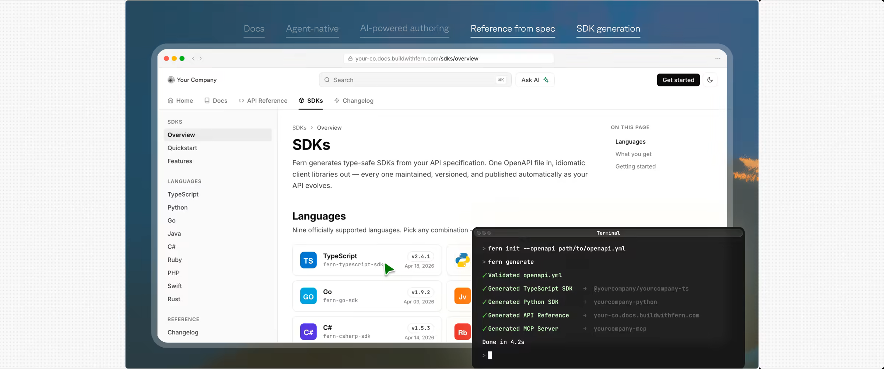This screenshot has height=369, width=884.
Task: Click the Ask AI button
Action: click(x=535, y=80)
